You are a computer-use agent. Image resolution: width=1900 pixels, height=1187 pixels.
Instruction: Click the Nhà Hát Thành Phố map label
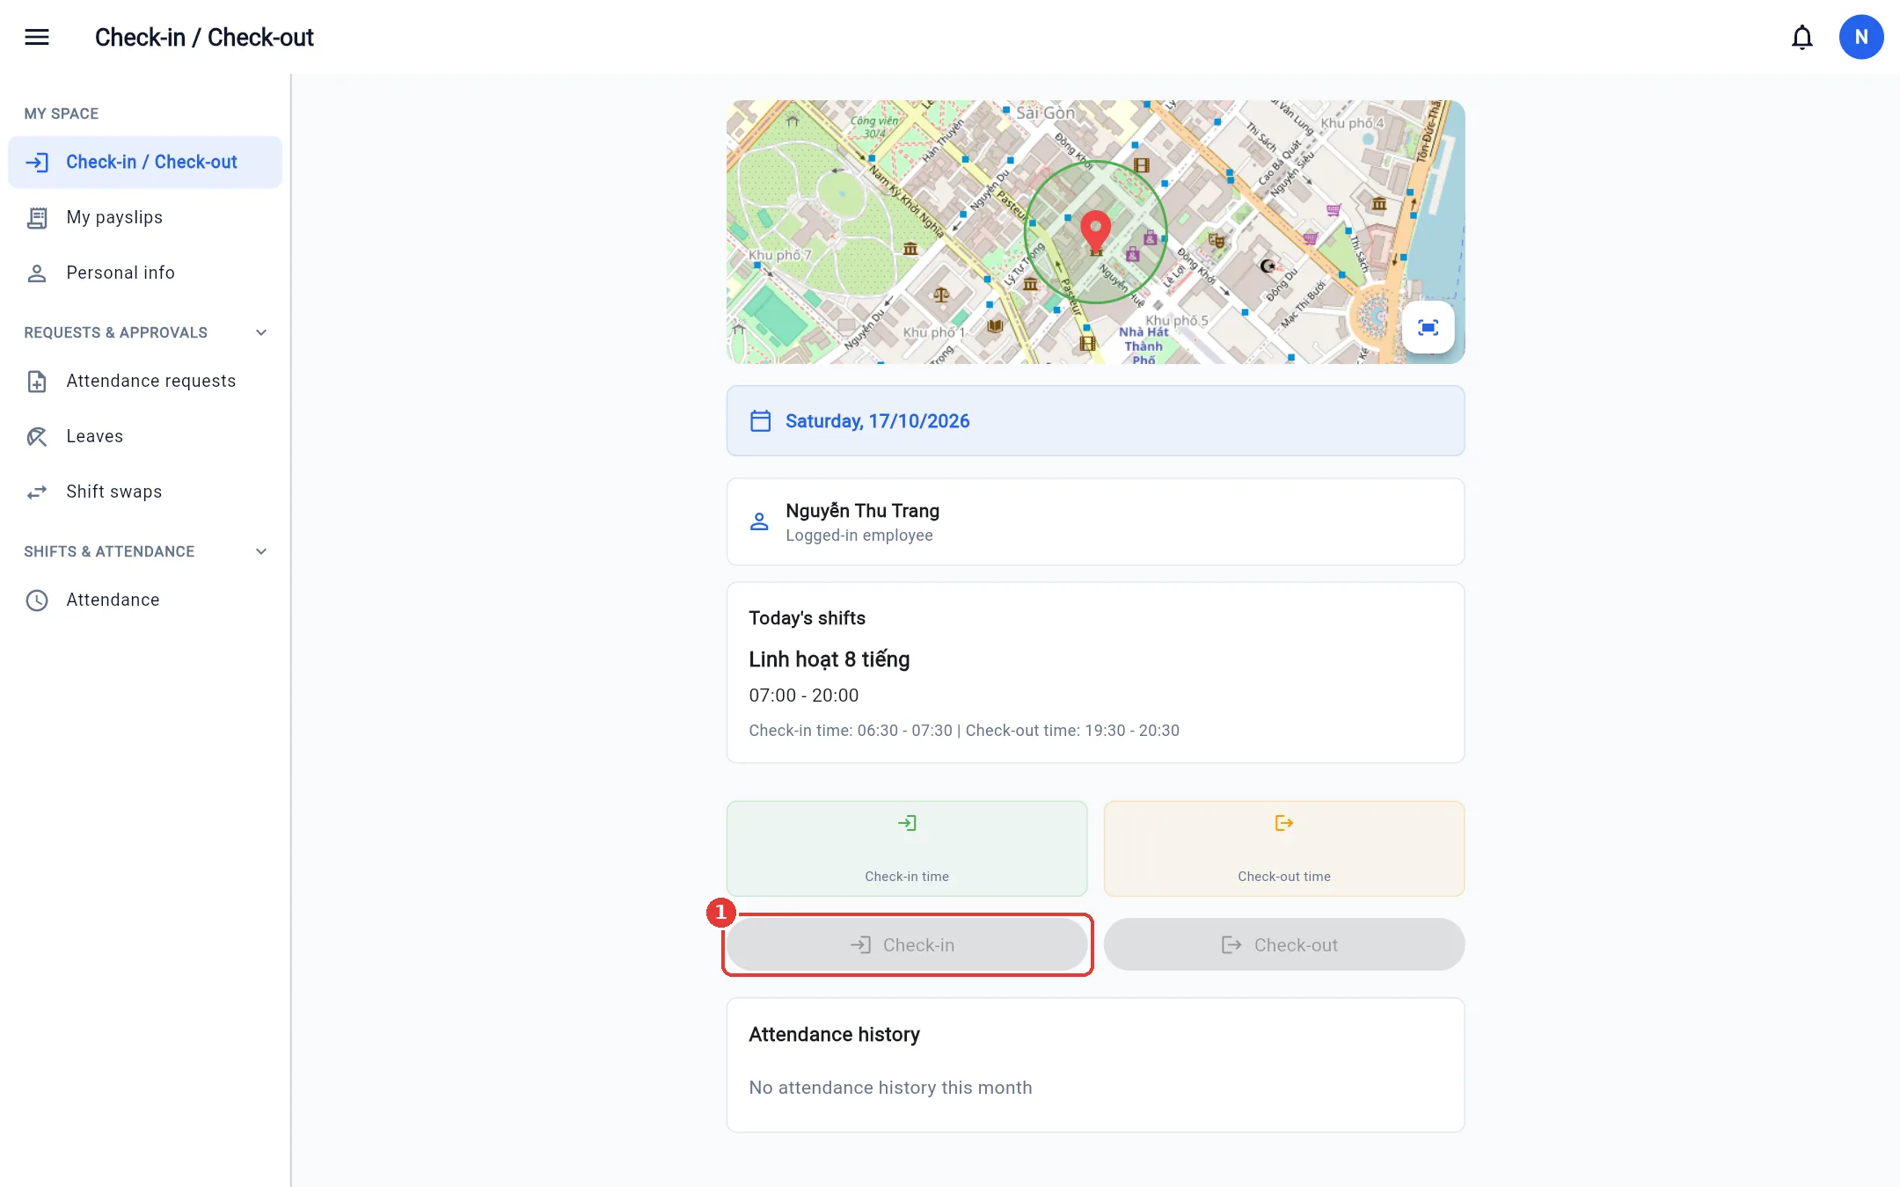(1144, 346)
